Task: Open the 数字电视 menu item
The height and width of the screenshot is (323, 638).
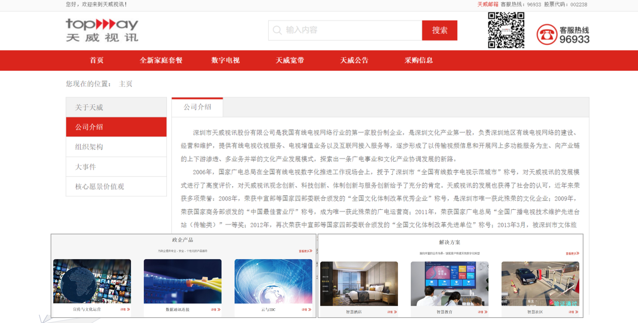Action: point(225,60)
